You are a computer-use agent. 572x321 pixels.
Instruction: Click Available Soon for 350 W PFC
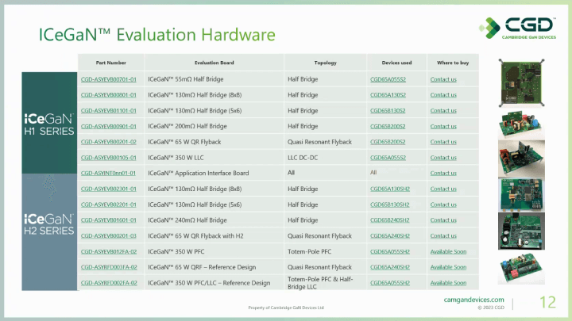pyautogui.click(x=448, y=251)
